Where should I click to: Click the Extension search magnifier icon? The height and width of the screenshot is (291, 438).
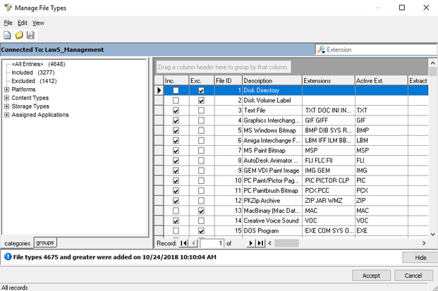pos(321,49)
